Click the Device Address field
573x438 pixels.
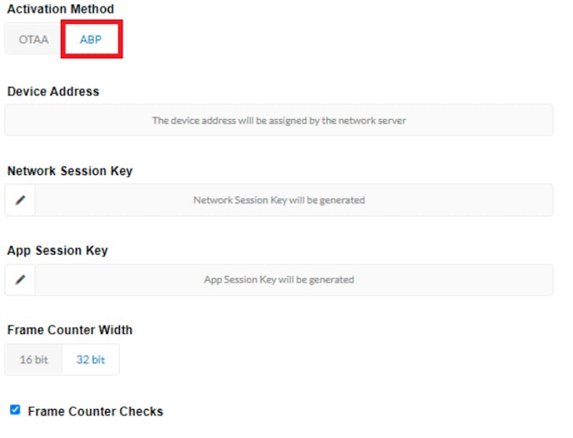click(279, 121)
